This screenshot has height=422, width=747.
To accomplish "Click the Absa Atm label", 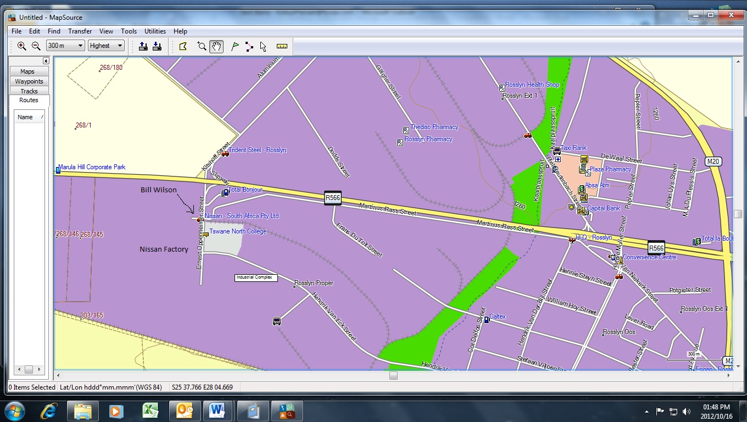I will tap(597, 185).
